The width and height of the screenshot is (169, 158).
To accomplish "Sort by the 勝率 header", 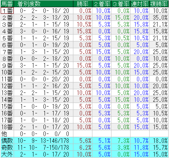I will pyautogui.click(x=83, y=4).
